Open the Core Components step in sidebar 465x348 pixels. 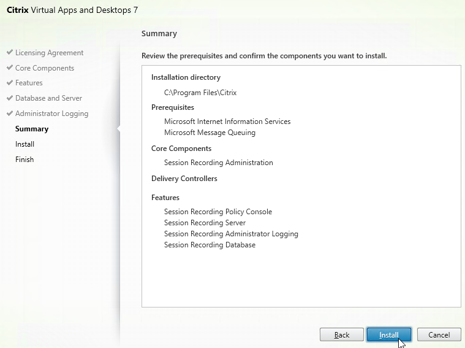[45, 68]
